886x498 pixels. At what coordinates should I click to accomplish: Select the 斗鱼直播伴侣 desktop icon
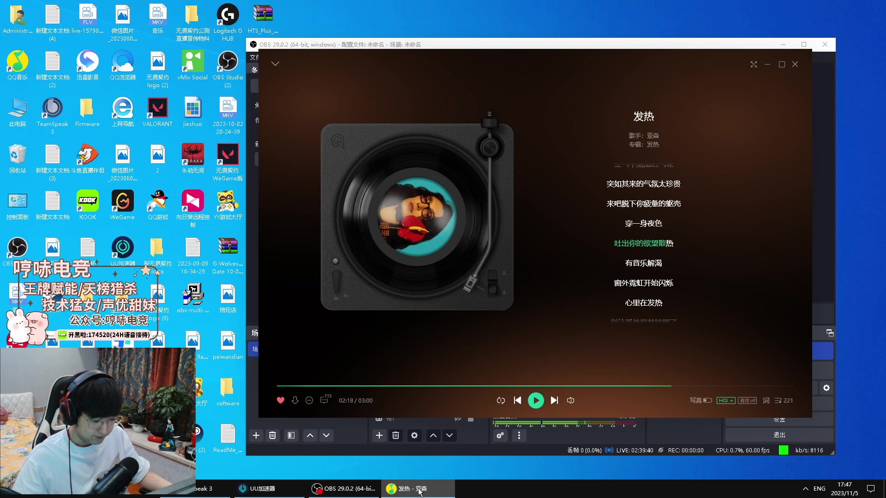point(88,159)
